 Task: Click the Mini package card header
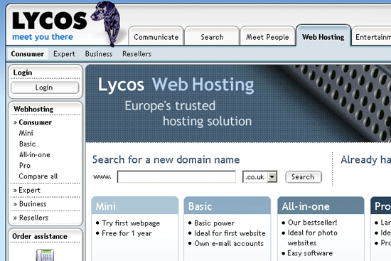(x=135, y=206)
